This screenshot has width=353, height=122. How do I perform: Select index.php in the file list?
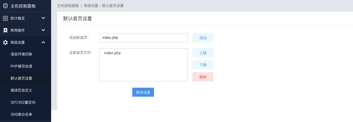[112, 53]
